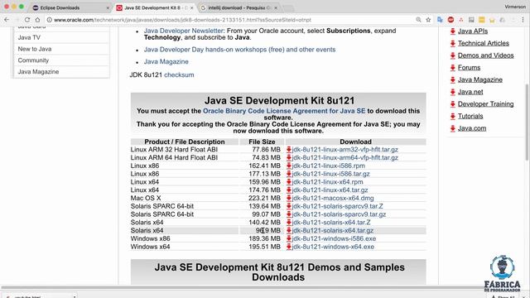
Task: Click the red arrow icon beside jdk-8u121-linux-x64.rpm
Action: click(x=289, y=182)
